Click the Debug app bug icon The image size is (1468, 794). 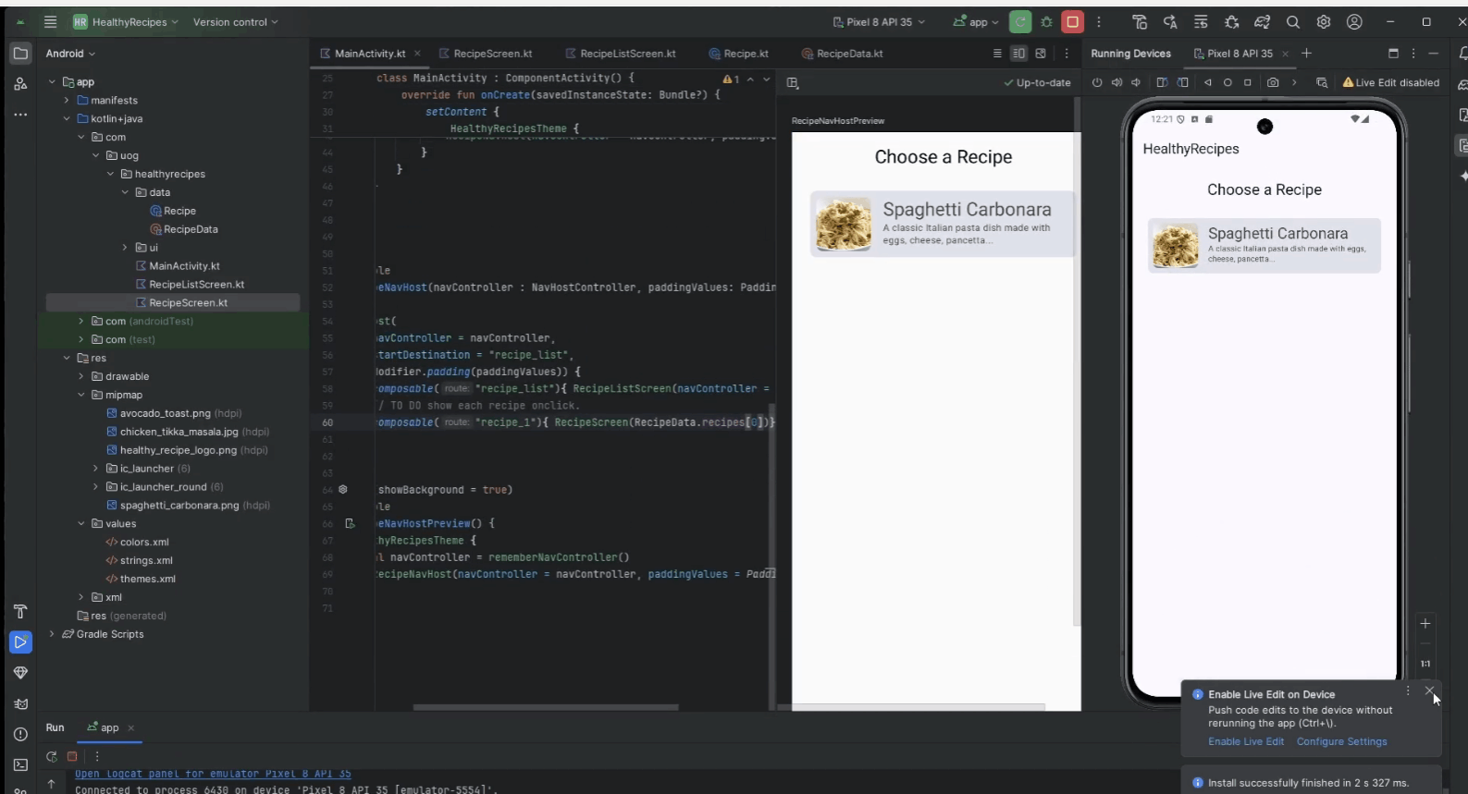click(1046, 22)
